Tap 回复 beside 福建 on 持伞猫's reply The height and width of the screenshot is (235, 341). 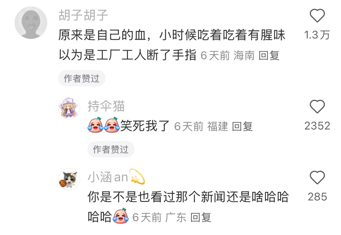point(242,126)
